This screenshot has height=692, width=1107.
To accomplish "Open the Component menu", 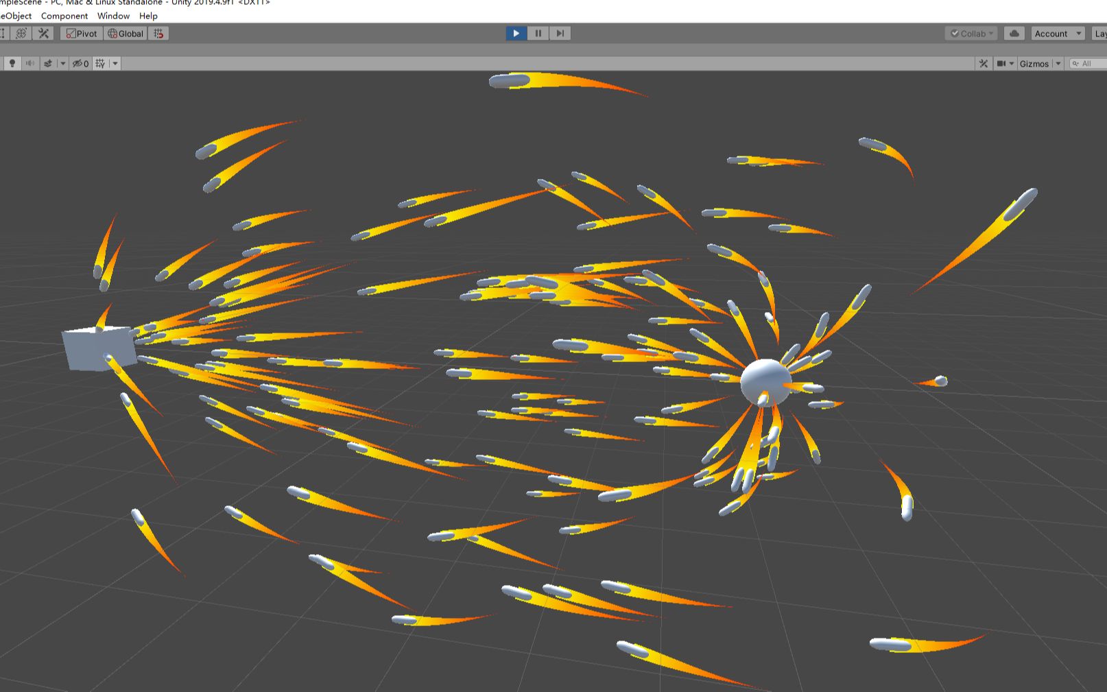I will tap(65, 16).
